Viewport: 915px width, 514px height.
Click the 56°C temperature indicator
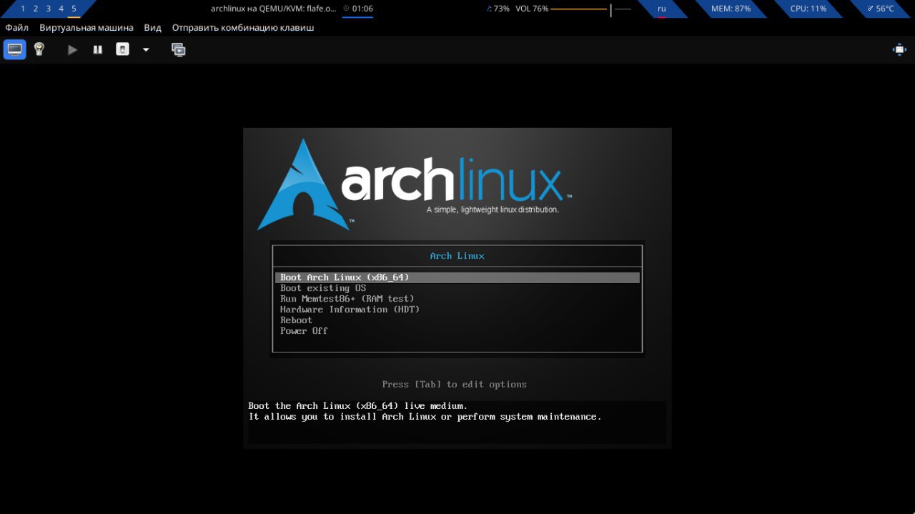click(881, 9)
